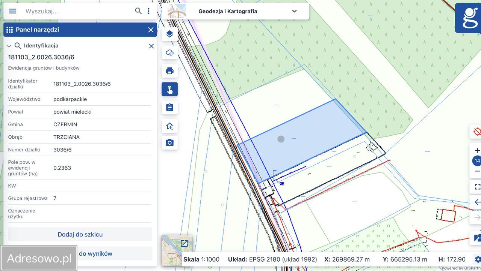481x271 pixels.
Task: Expand the Geodezja i Kartografia dropdown
Action: (x=294, y=11)
